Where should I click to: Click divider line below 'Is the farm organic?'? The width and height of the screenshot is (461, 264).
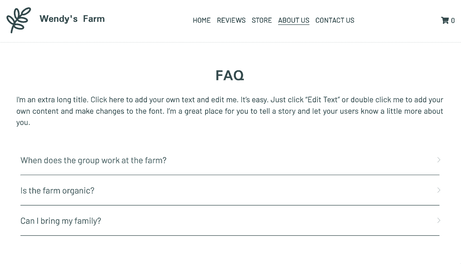tap(230, 205)
